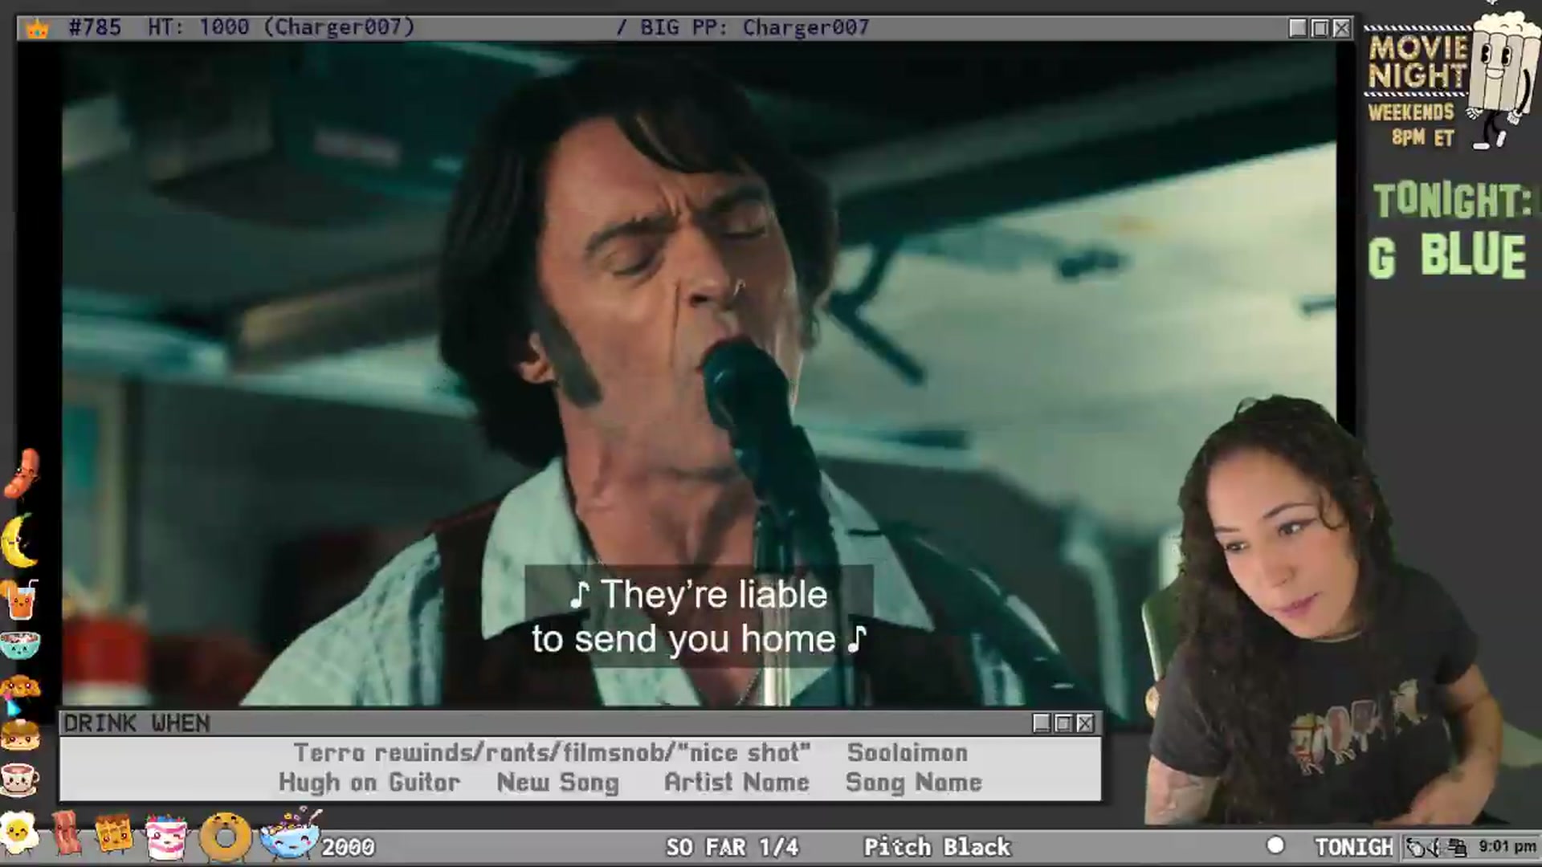Click the 9:01 pm clock
1542x867 pixels.
coord(1507,846)
